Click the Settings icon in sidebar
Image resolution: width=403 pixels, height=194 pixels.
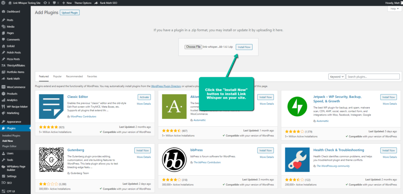(x=3, y=176)
